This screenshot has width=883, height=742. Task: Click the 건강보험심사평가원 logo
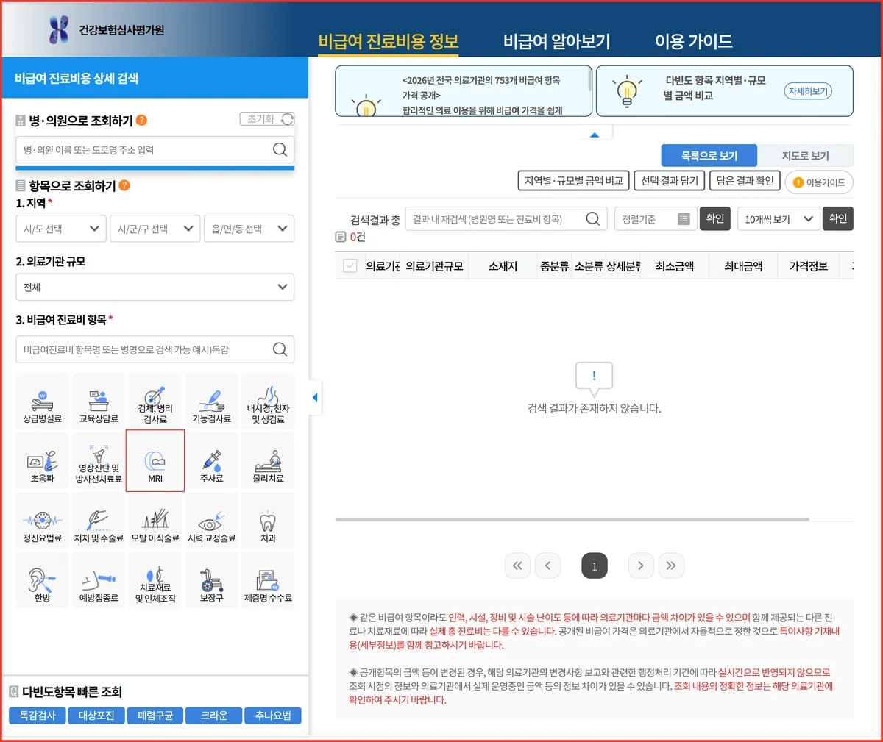(x=106, y=30)
